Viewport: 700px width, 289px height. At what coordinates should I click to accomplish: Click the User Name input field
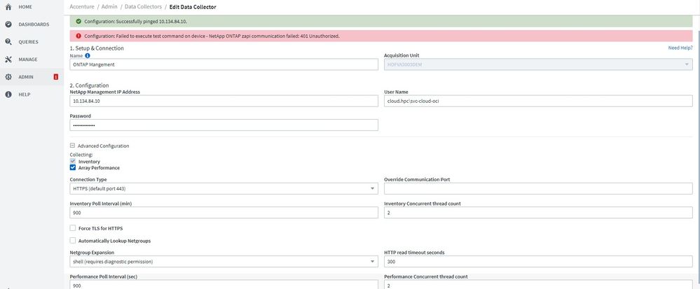tap(538, 101)
